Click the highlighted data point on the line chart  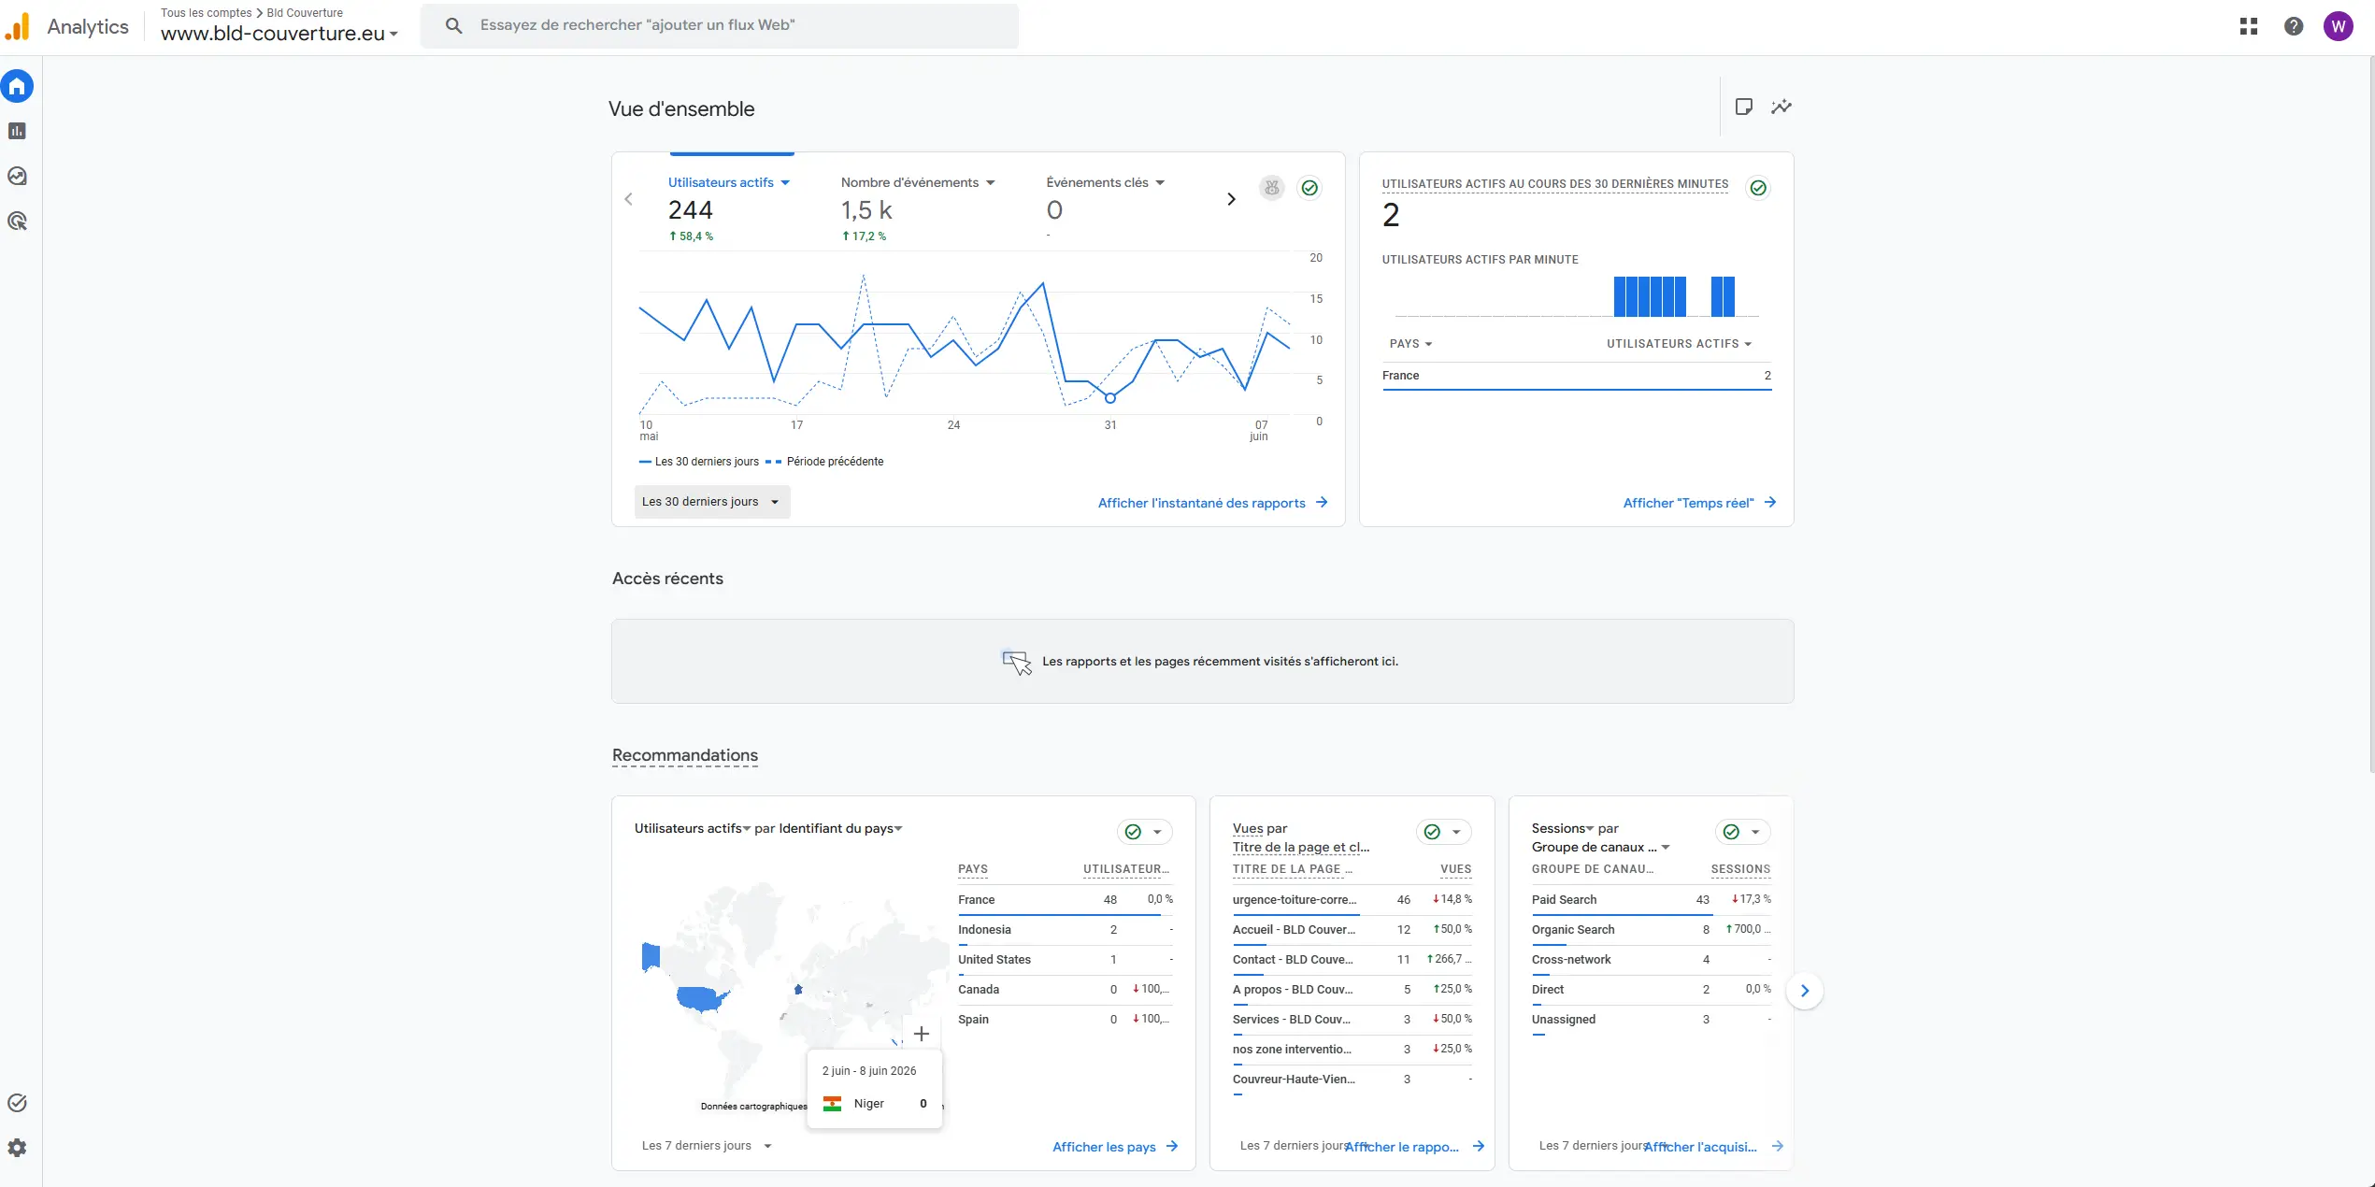click(x=1110, y=398)
